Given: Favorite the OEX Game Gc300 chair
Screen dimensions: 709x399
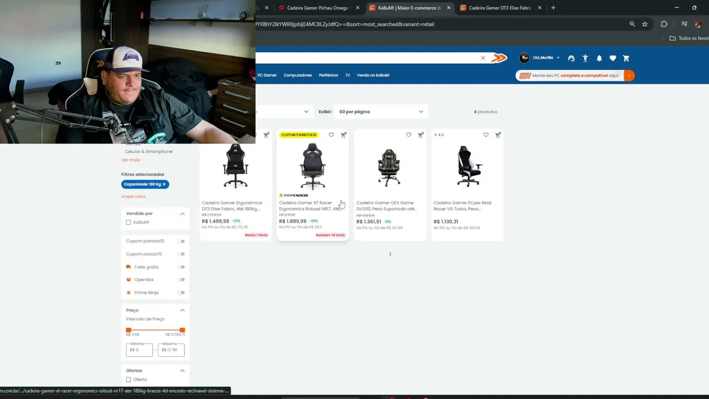Looking at the screenshot, I should coord(409,135).
